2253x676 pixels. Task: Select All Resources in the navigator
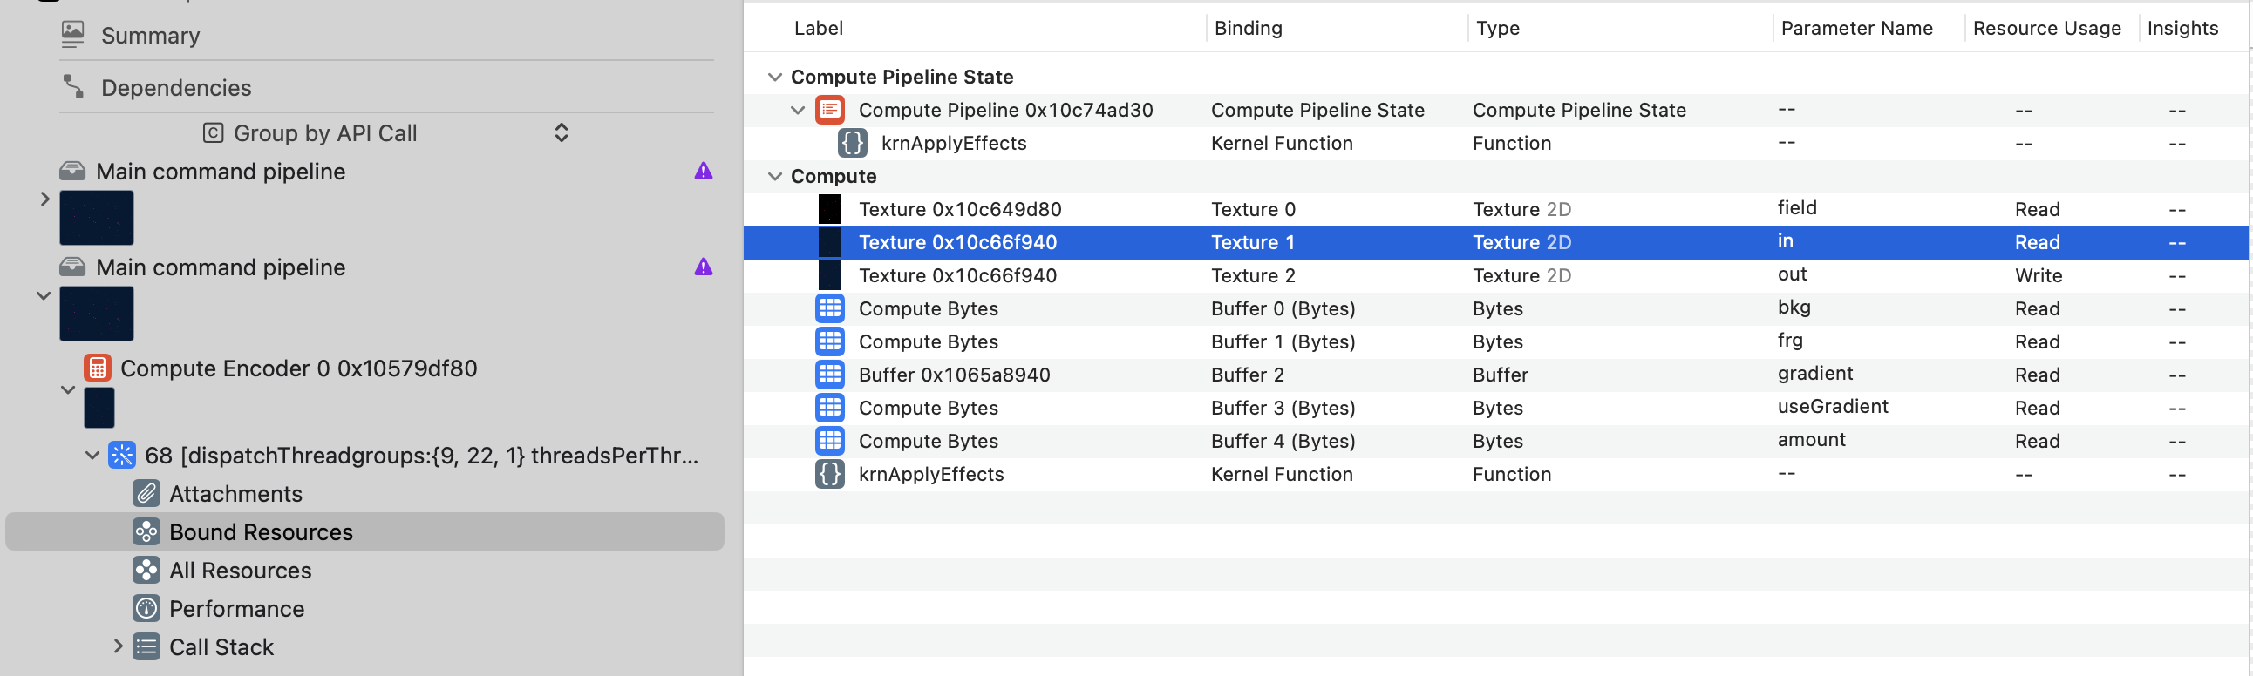click(x=240, y=571)
